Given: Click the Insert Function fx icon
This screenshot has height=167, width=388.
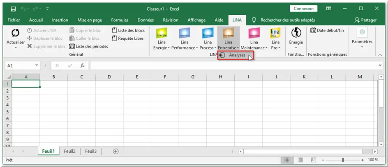Looking at the screenshot, I should (82, 65).
